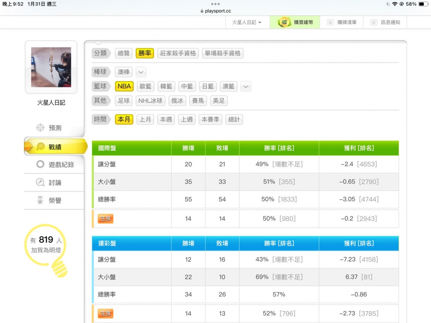Set time range to 上週
The height and width of the screenshot is (323, 431).
187,120
